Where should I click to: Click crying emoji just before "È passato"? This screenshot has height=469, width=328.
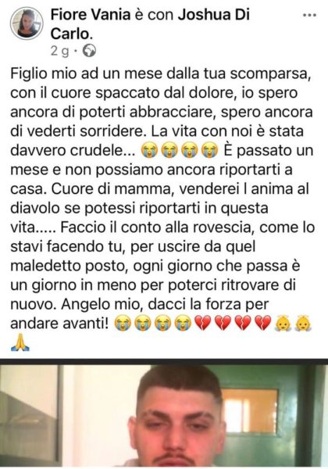[x=210, y=150]
